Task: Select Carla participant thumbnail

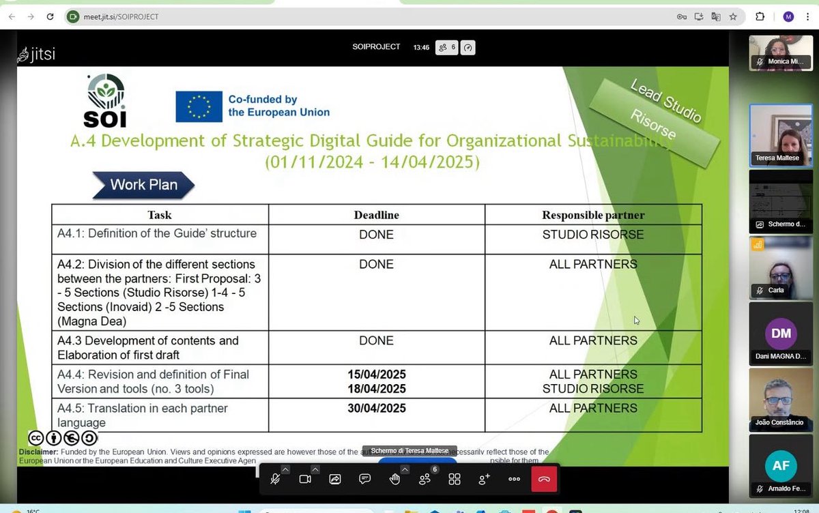Action: coord(781,267)
